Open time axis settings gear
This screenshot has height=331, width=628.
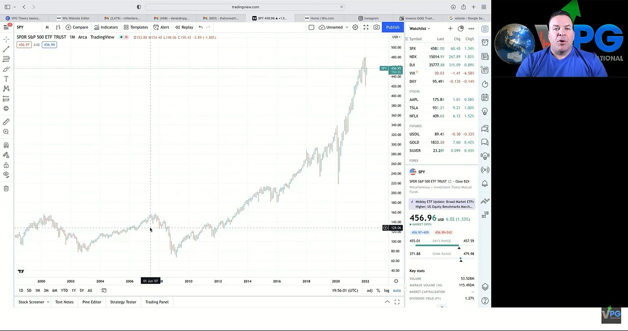pos(396,281)
